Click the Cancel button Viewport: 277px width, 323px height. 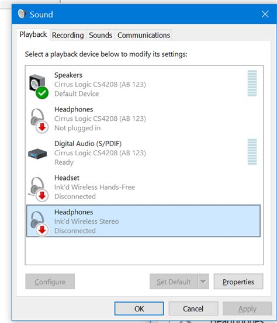193,308
